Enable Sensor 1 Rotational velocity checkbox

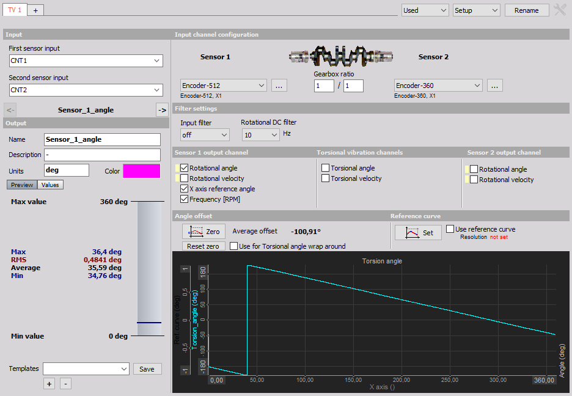(x=184, y=178)
